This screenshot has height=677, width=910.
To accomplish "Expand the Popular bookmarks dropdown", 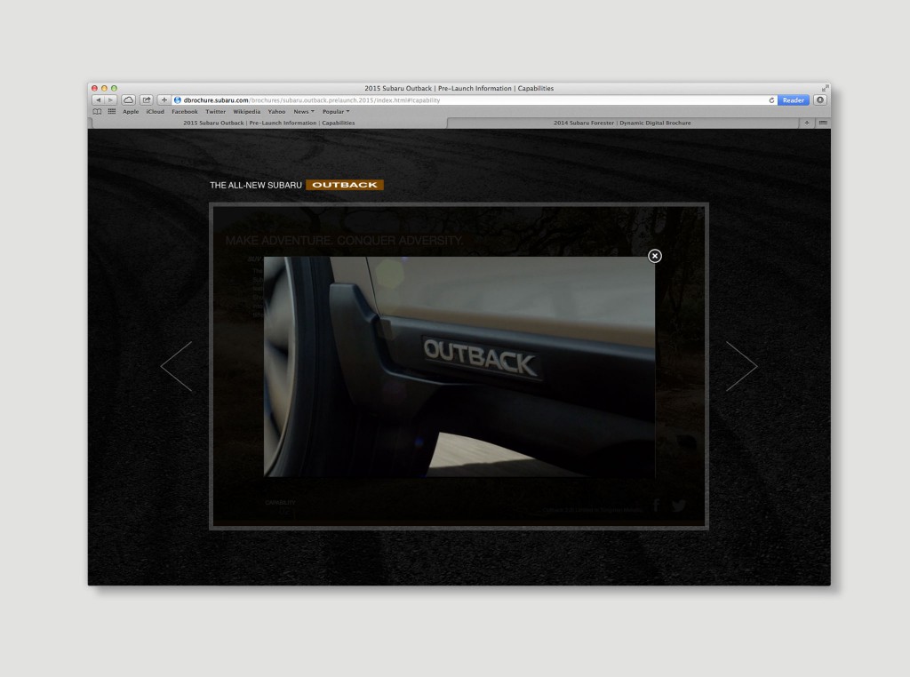I will (x=336, y=111).
